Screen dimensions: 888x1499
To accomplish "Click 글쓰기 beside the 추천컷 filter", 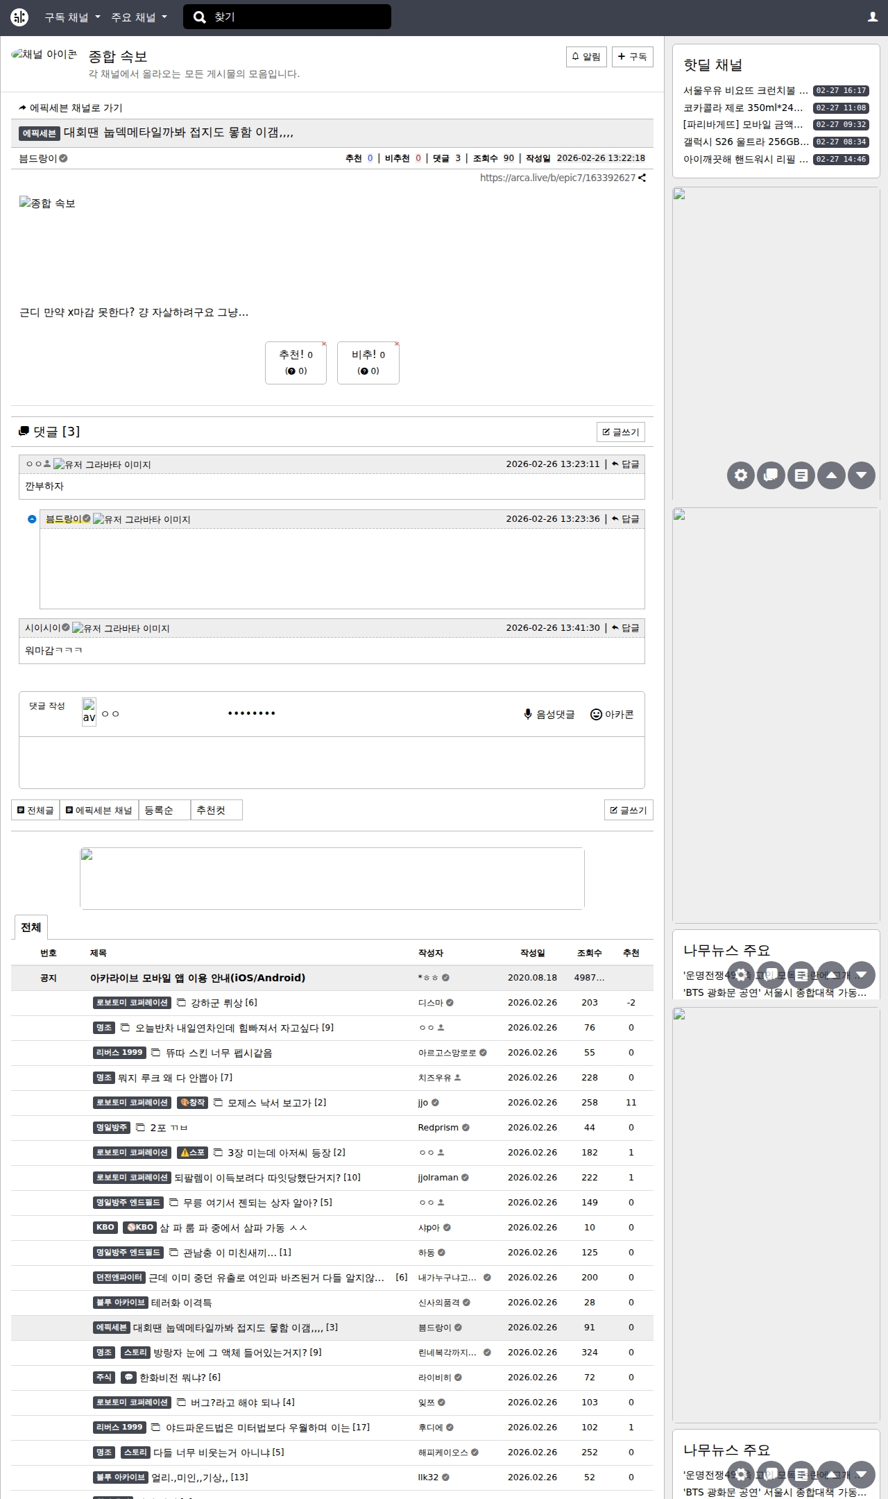I will 629,811.
